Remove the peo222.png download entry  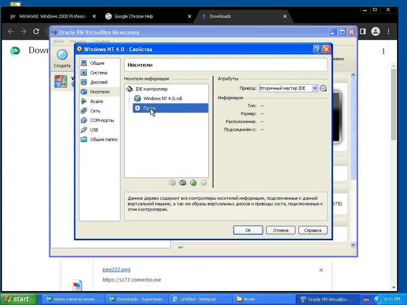pyautogui.click(x=321, y=270)
